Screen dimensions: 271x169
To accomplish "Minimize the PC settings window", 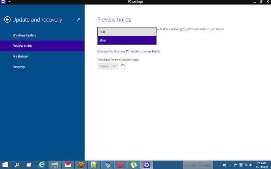I will (x=255, y=2).
